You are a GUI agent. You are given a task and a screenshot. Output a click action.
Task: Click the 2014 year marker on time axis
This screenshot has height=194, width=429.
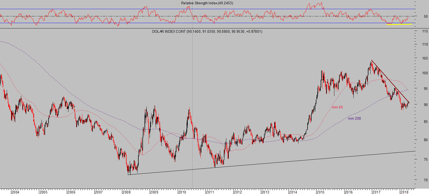(293, 192)
